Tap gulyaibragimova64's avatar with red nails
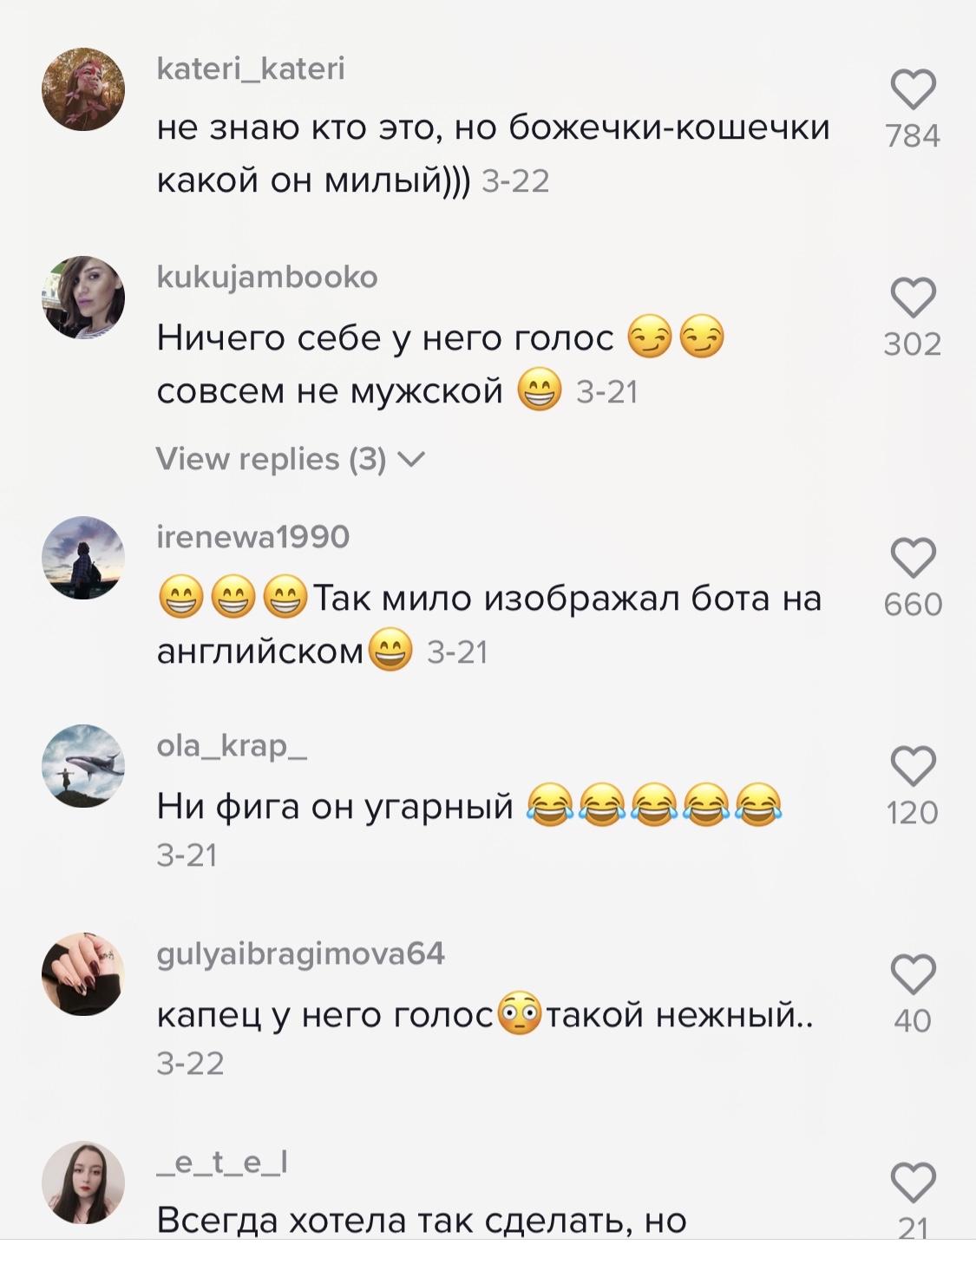The image size is (976, 1264). pos(83,974)
